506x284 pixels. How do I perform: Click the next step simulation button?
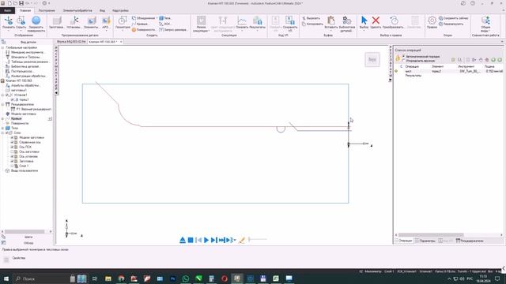click(x=214, y=240)
